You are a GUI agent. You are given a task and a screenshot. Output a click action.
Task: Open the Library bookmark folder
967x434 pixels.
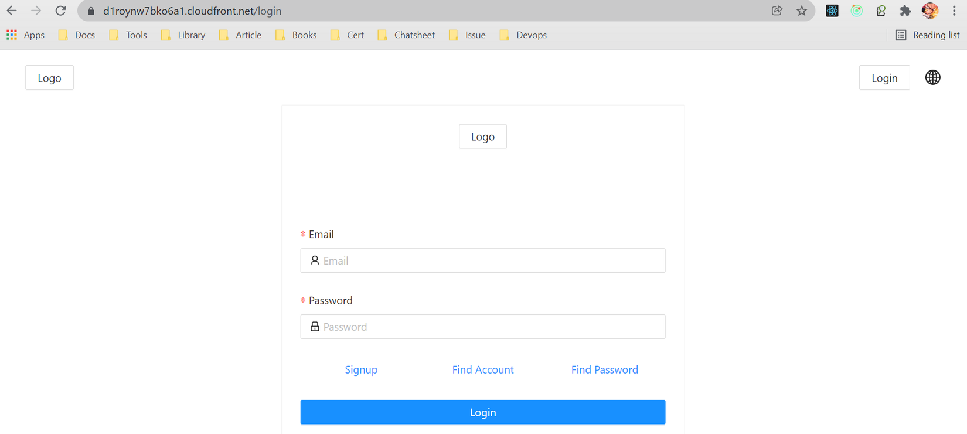[183, 35]
